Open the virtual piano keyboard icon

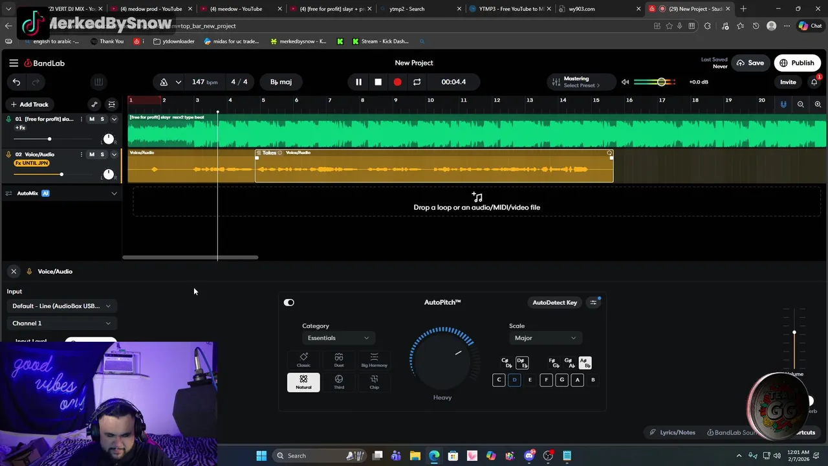pos(98,82)
